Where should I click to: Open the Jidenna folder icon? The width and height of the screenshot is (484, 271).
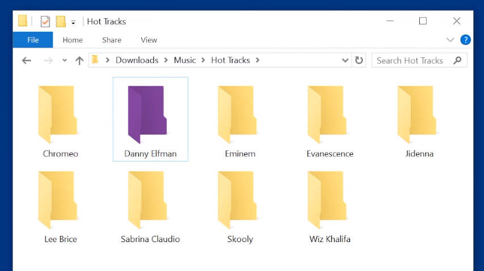[x=417, y=115]
